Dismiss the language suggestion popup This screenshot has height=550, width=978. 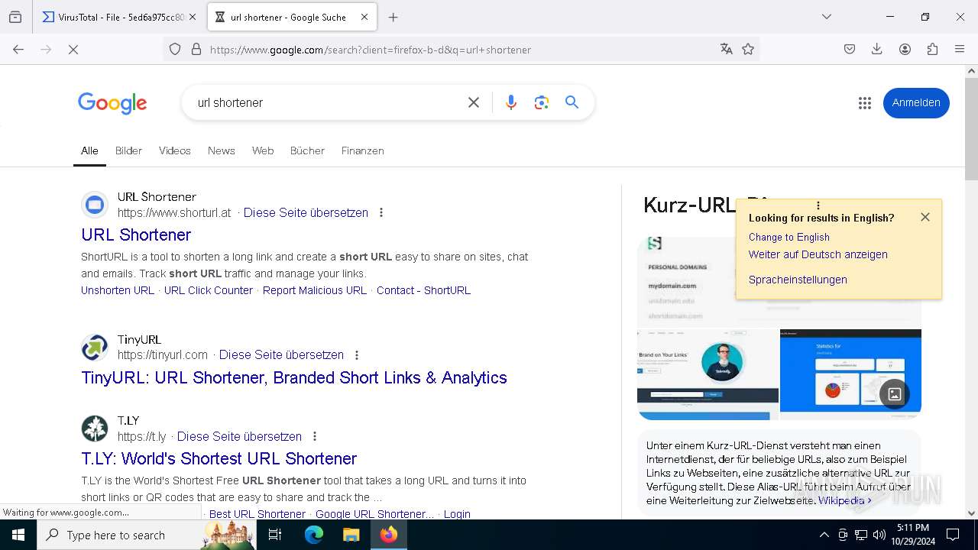click(925, 217)
